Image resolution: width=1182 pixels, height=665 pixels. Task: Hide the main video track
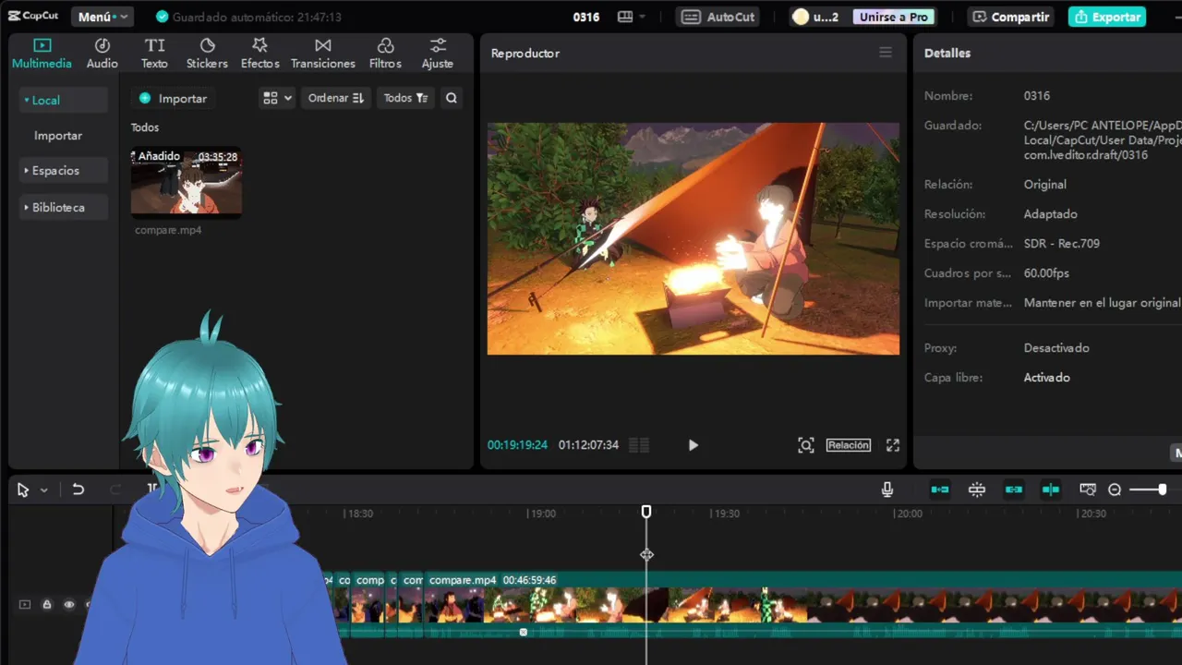coord(69,605)
